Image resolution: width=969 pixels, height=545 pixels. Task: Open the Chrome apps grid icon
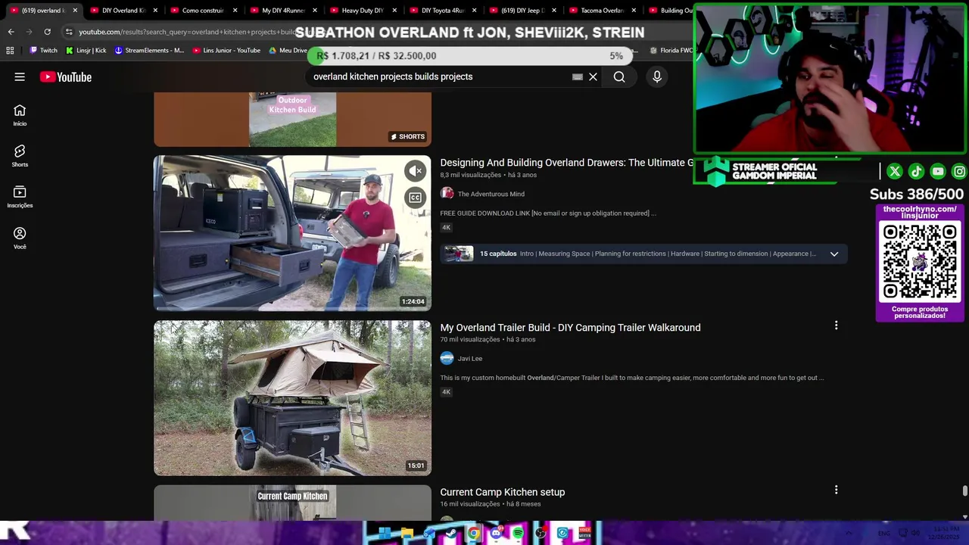coord(10,51)
